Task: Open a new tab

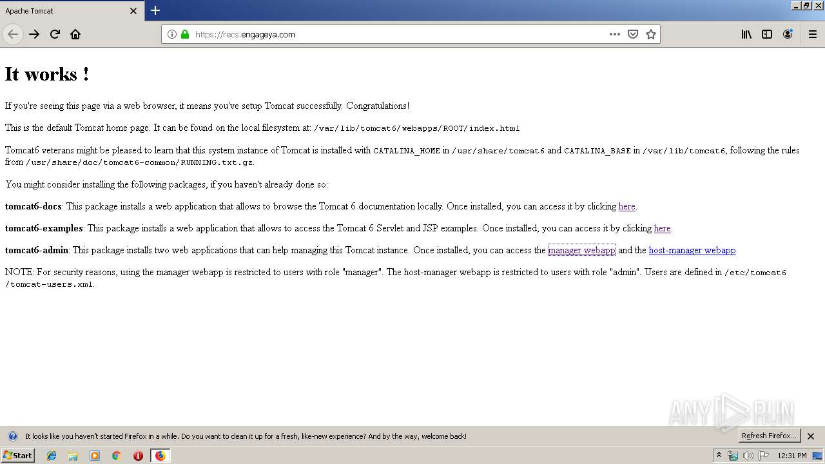Action: (155, 10)
